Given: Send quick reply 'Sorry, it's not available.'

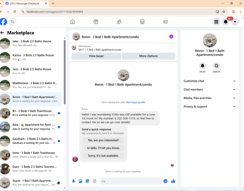Looking at the screenshot, I should tap(103, 156).
